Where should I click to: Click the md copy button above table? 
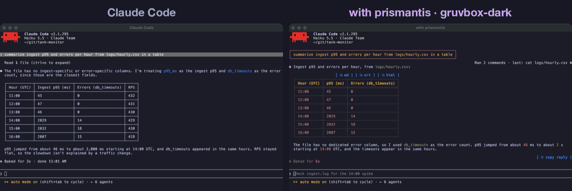(x=344, y=75)
